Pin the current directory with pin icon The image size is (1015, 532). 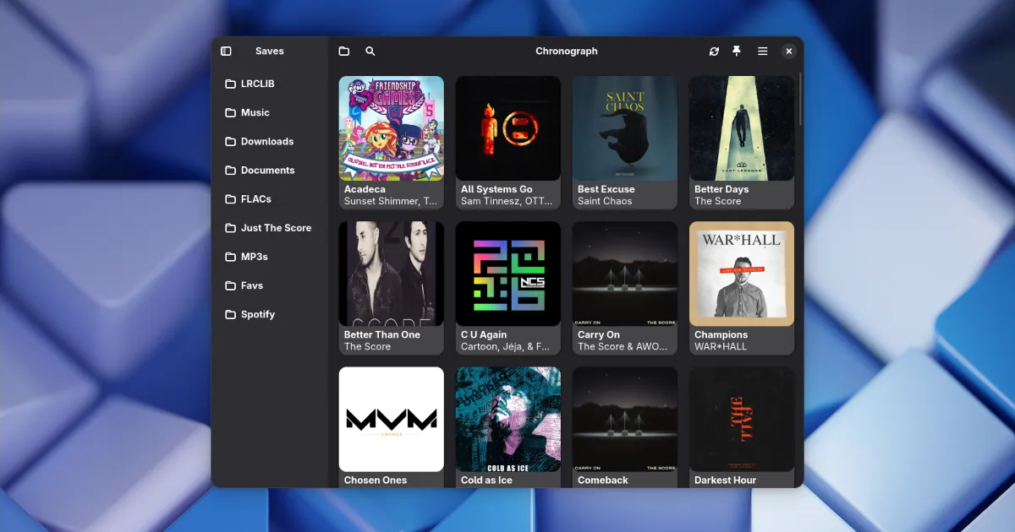[x=737, y=52]
